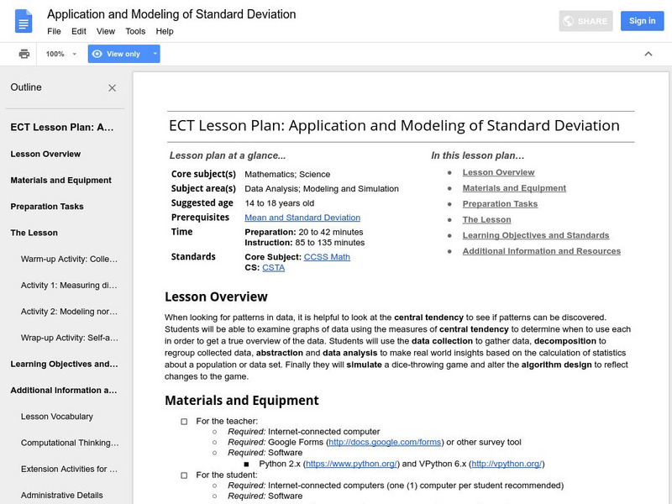The height and width of the screenshot is (504, 672).
Task: Open the Tools menu
Action: [x=135, y=31]
